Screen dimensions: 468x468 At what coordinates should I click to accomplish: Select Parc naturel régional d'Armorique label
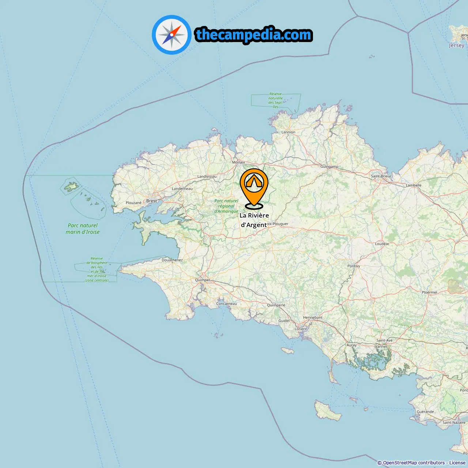pyautogui.click(x=226, y=206)
